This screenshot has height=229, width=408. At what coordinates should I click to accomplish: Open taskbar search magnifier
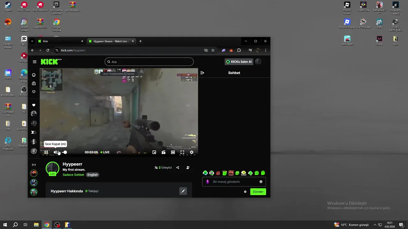point(15,225)
